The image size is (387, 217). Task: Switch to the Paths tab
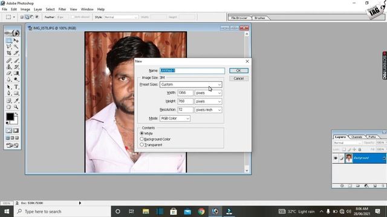point(372,137)
